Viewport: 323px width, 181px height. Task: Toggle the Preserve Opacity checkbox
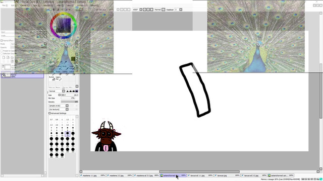point(2,51)
